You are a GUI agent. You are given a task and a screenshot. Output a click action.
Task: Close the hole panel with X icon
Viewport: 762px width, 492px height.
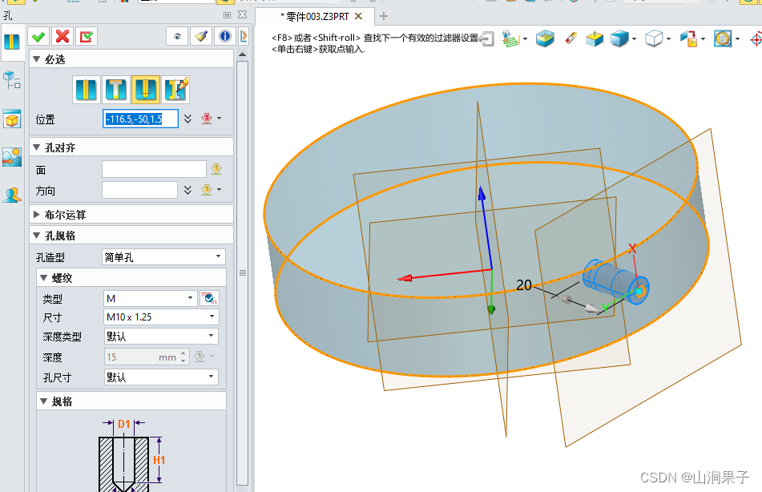pos(243,15)
